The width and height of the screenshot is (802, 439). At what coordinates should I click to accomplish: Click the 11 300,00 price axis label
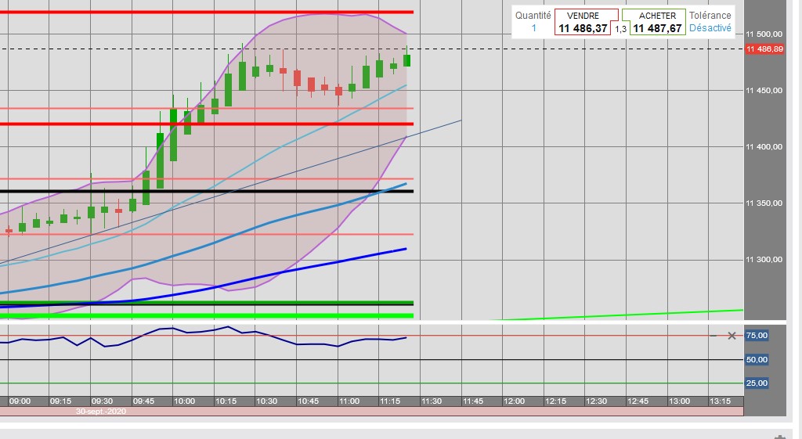pyautogui.click(x=764, y=259)
